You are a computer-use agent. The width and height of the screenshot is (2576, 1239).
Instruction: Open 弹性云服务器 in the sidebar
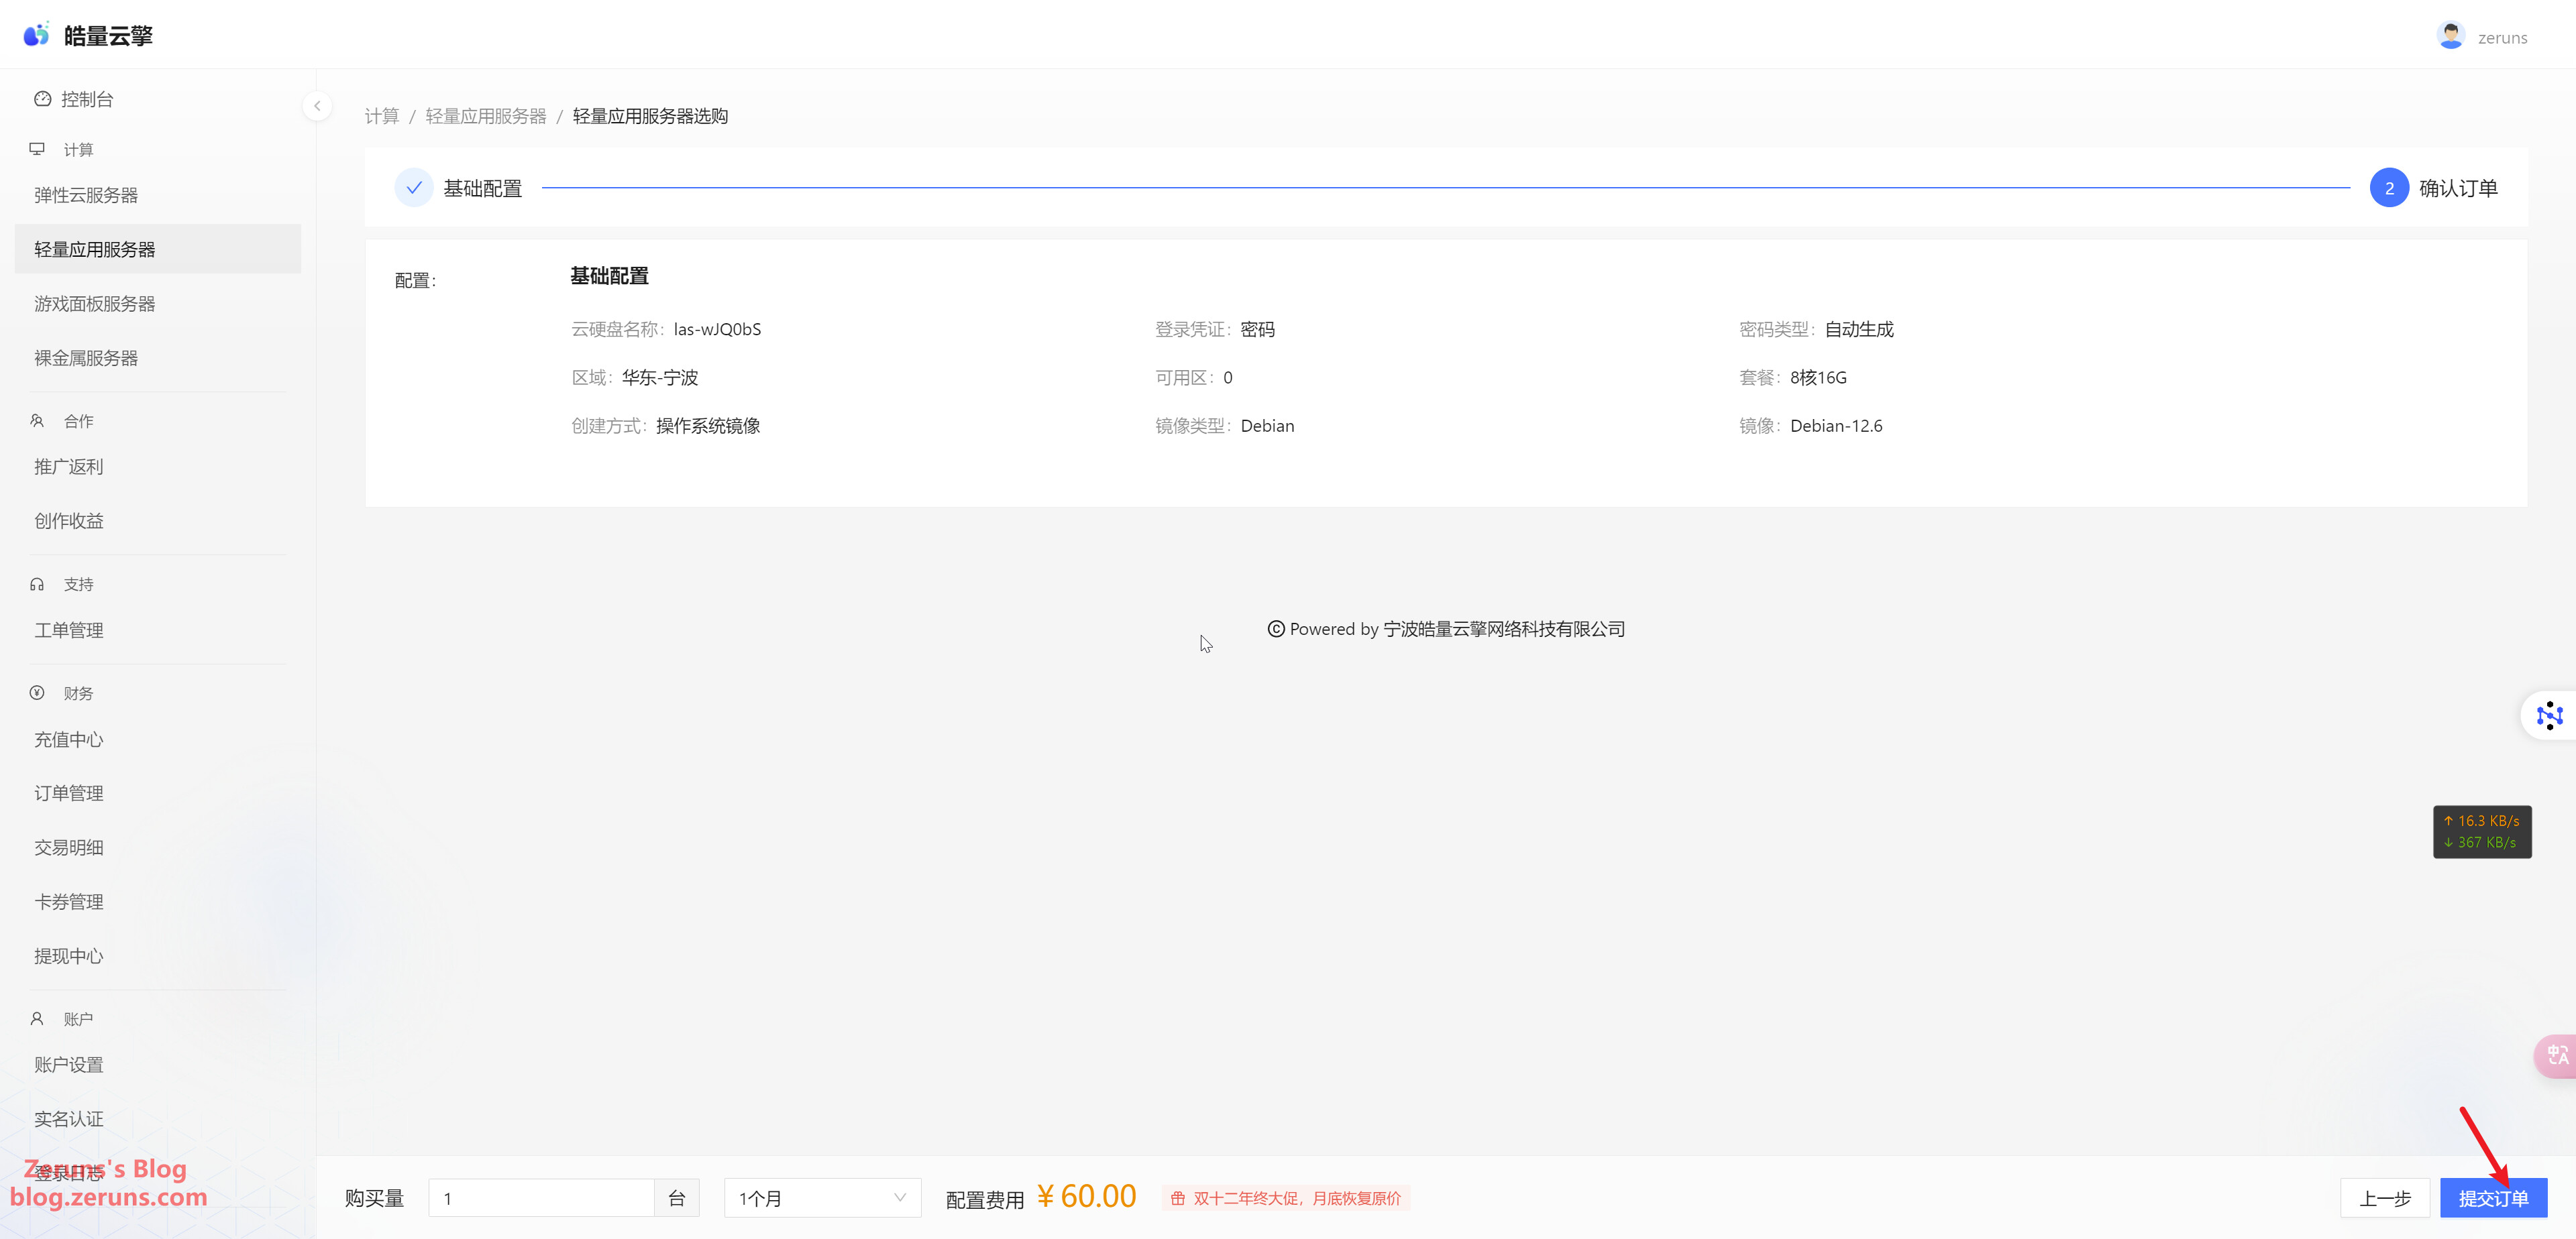click(x=86, y=195)
